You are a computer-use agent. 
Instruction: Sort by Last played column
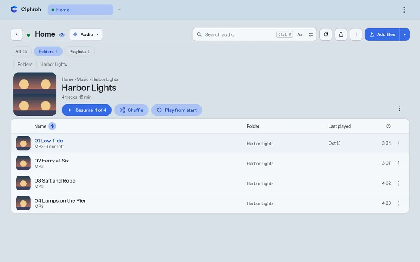[x=339, y=126]
